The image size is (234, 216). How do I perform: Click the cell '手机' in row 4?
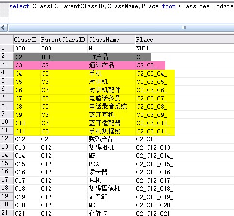[x=95, y=74]
